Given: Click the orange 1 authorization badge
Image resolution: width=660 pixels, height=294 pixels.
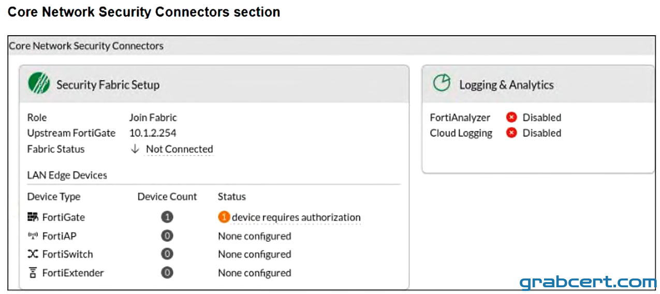Looking at the screenshot, I should [x=224, y=217].
